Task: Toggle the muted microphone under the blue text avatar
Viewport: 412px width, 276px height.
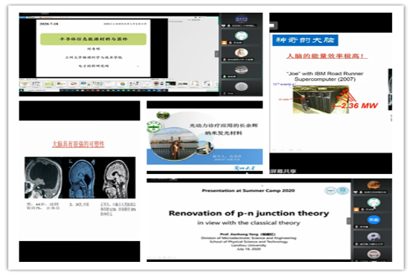Action: (x=356, y=227)
